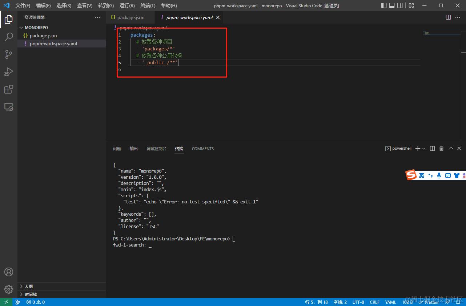The image size is (466, 306).
Task: Open the Run and Debug view
Action: [x=9, y=72]
